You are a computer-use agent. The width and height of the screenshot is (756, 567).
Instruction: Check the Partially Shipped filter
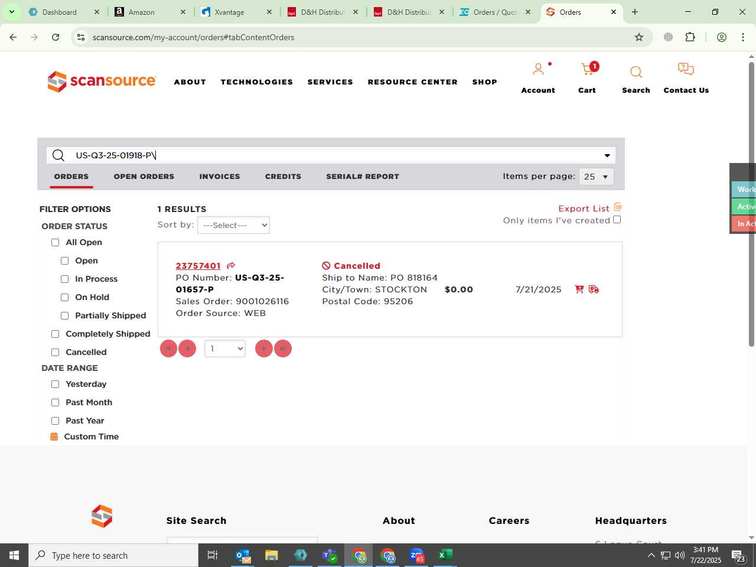click(65, 316)
